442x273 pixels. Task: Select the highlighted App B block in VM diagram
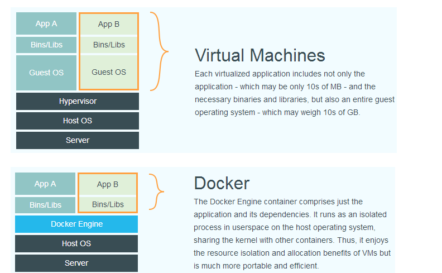(109, 24)
